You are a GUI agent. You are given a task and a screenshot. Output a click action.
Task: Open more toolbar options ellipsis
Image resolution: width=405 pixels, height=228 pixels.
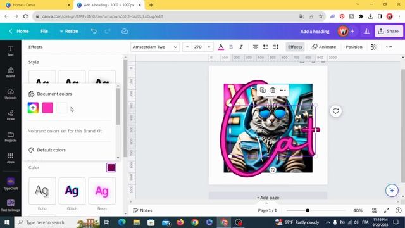[x=389, y=47]
